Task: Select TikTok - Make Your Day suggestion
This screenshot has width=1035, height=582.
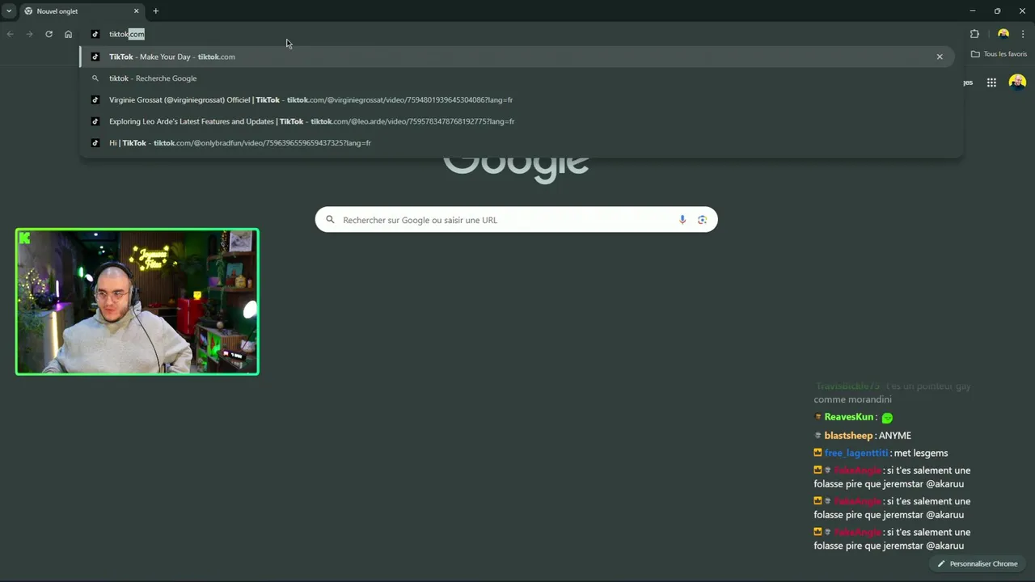Action: [517, 57]
